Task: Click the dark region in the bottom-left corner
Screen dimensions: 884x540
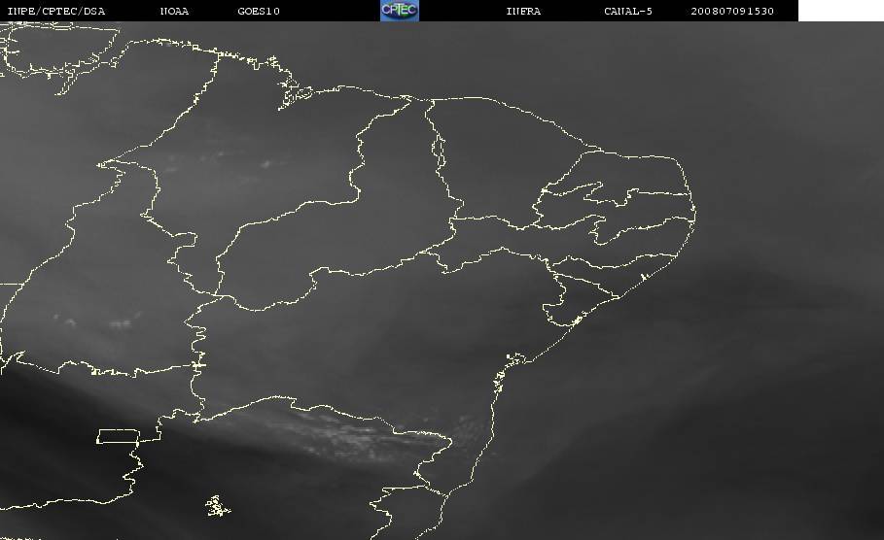Action: 39,486
